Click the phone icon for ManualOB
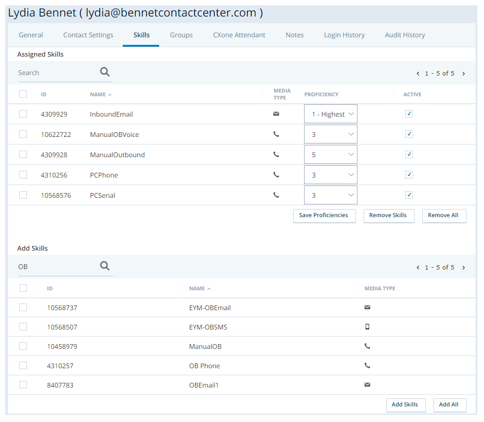Viewport: 484px width, 422px height. (x=367, y=346)
